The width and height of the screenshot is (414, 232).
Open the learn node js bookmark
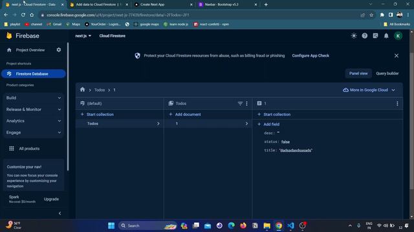(x=176, y=24)
